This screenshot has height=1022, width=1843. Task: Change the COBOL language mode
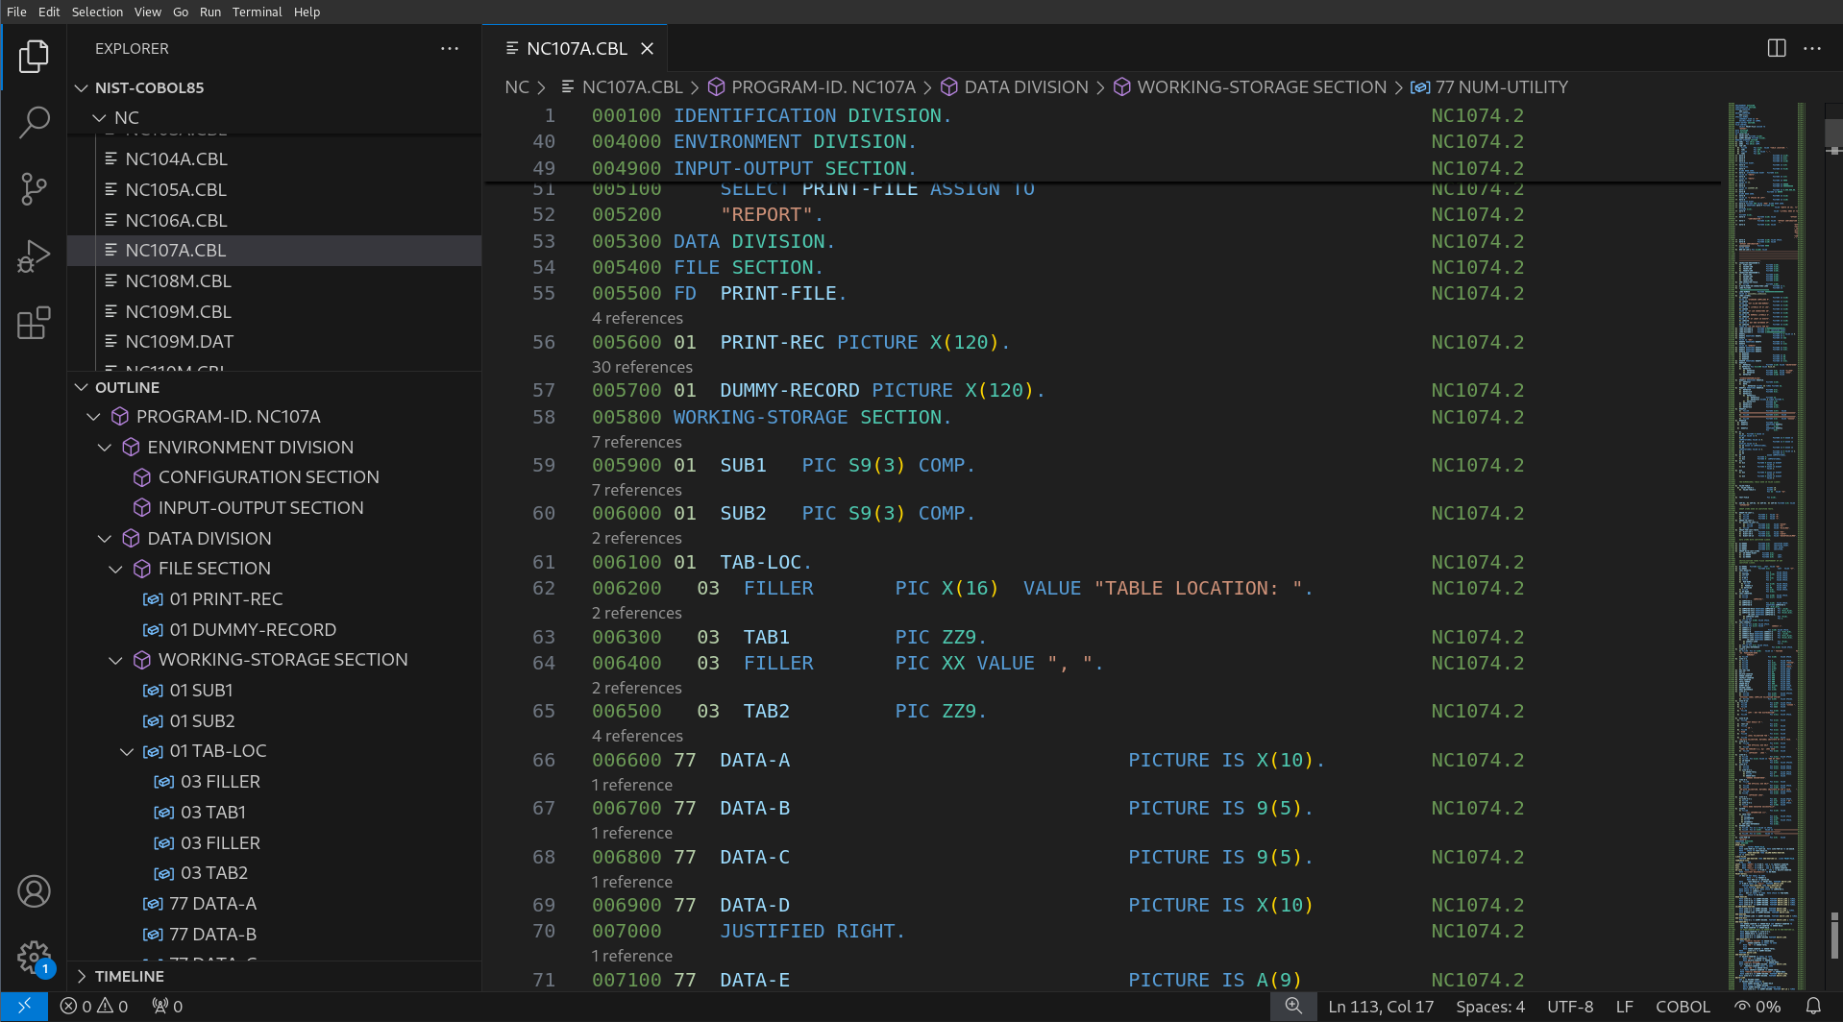coord(1682,1006)
